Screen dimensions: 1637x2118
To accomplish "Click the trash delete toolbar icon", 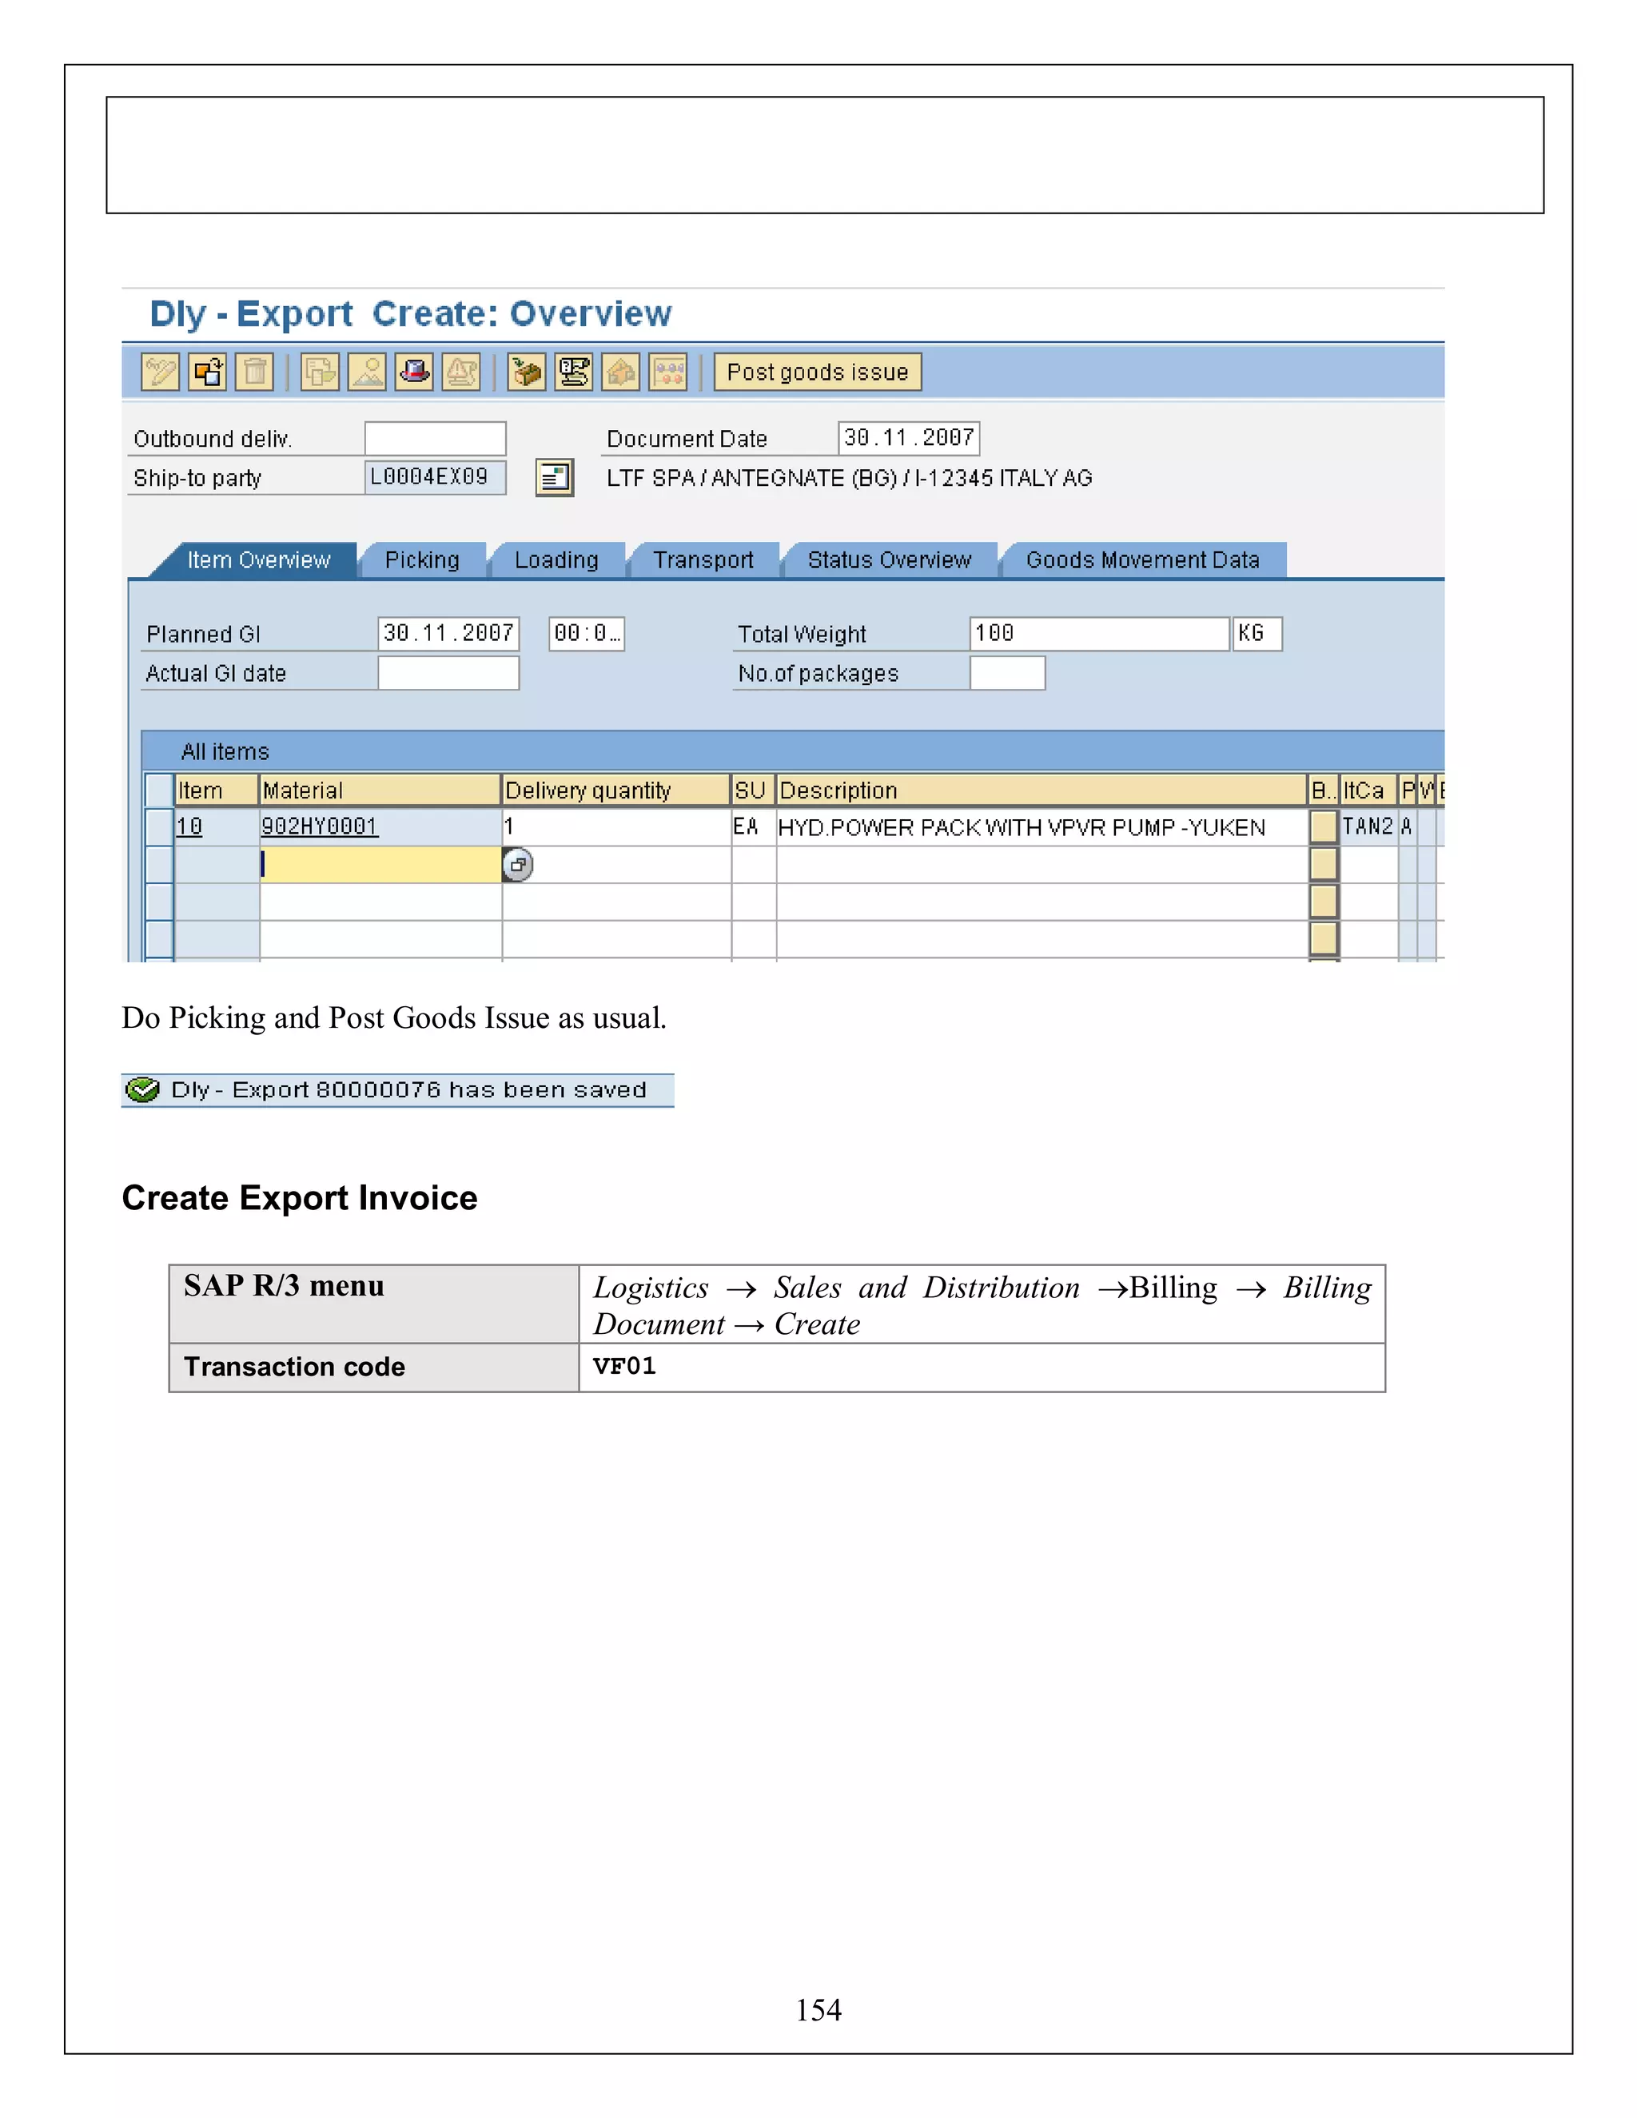I will [255, 372].
